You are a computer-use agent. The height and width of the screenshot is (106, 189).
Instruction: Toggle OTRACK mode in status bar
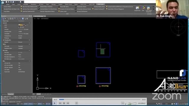[x=30, y=104]
